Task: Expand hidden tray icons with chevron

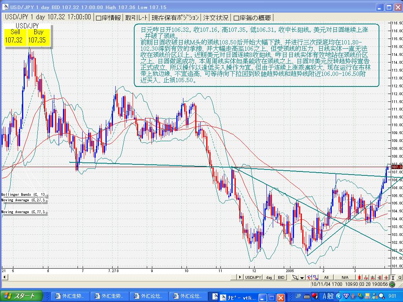Action: point(339,296)
